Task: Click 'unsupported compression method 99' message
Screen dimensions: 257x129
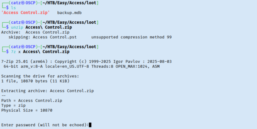Action: tap(132, 37)
